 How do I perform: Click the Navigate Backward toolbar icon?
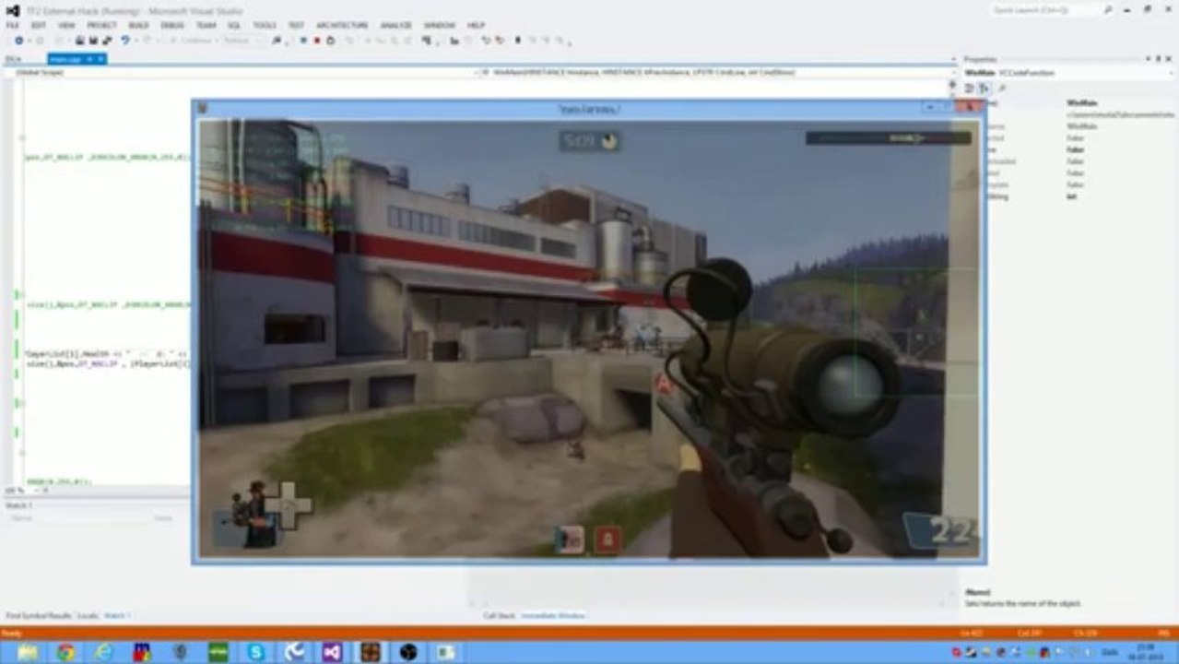click(x=18, y=41)
